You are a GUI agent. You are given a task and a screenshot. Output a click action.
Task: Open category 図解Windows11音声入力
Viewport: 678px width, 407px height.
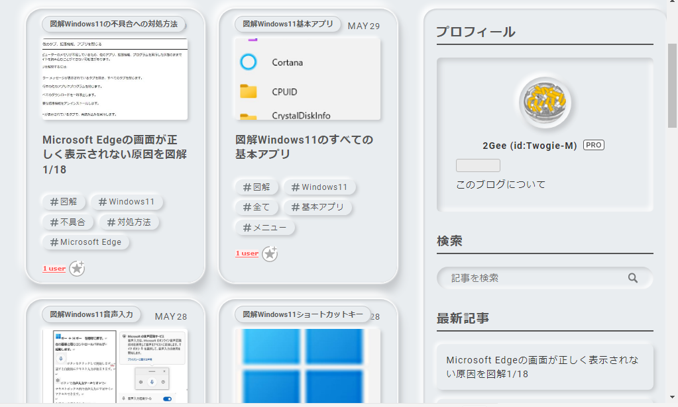point(91,314)
